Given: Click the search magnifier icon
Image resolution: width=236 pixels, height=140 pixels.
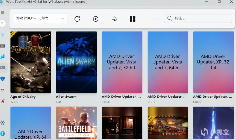Looking at the screenshot, I should coord(170,18).
